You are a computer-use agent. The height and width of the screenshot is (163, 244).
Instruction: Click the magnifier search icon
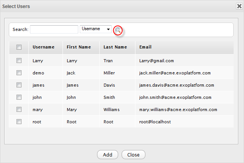pos(118,30)
